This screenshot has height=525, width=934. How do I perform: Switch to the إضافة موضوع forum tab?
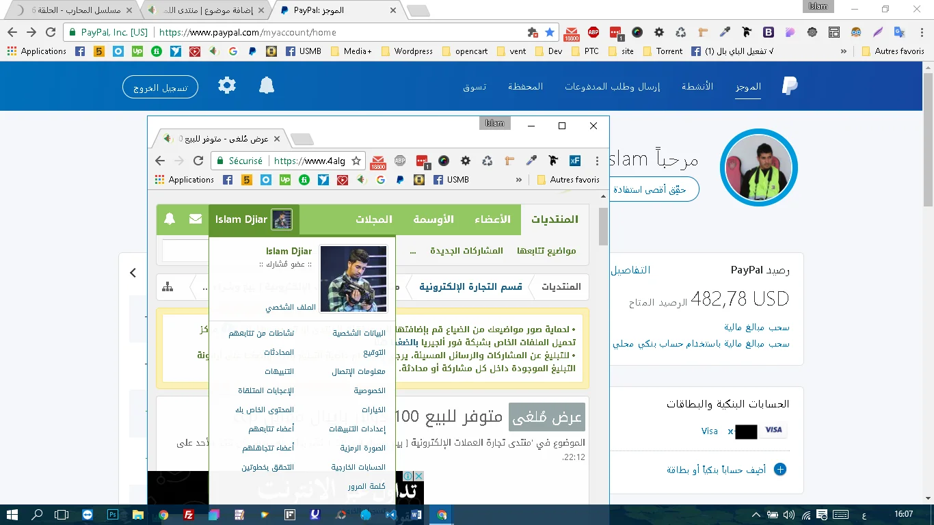click(x=205, y=10)
